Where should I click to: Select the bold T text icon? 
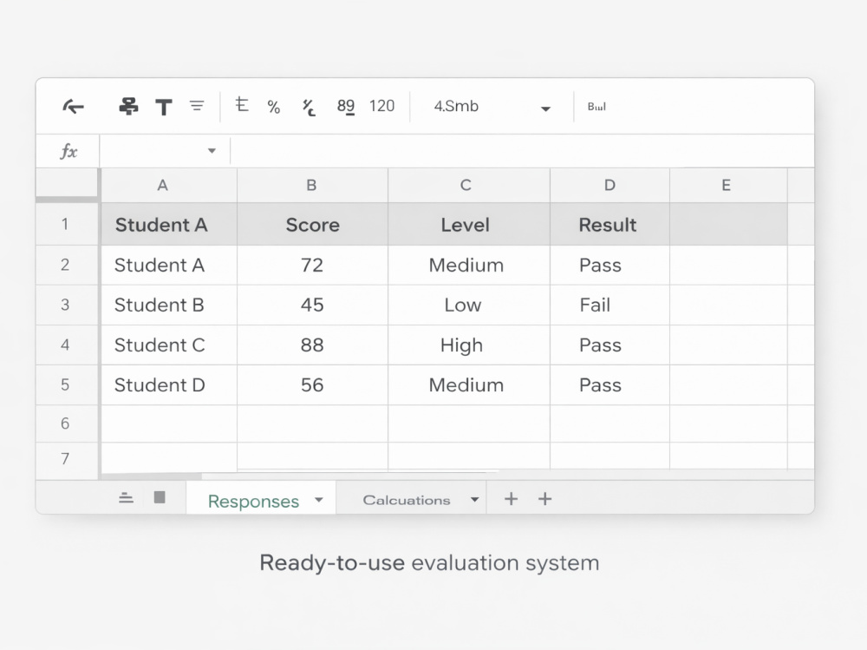[x=164, y=107]
